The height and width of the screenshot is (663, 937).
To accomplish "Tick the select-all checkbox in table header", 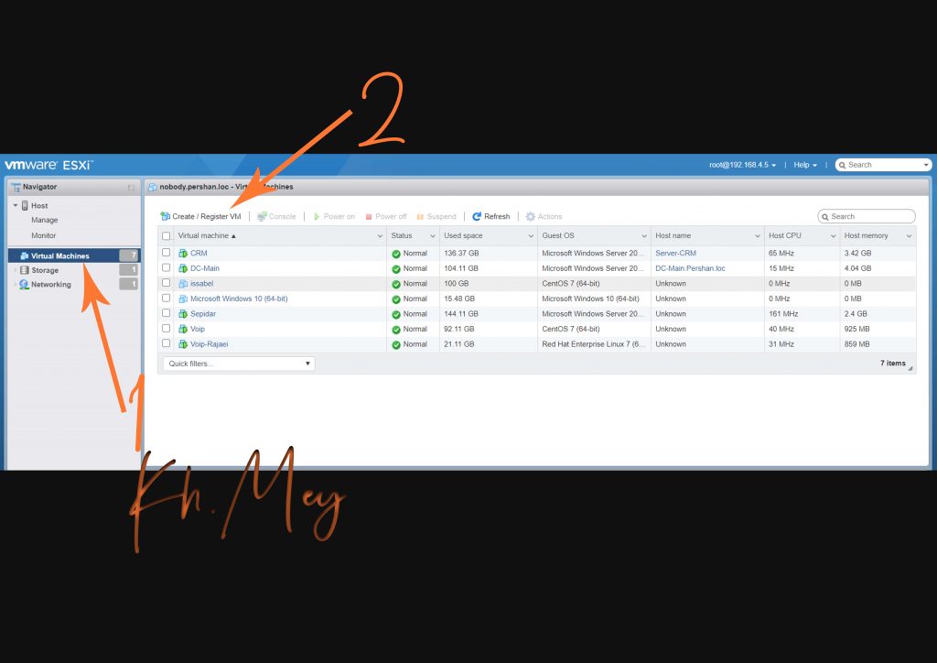I will click(167, 236).
